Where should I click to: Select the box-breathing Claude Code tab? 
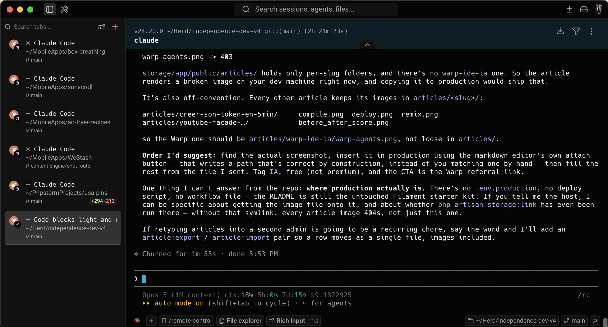pyautogui.click(x=63, y=51)
